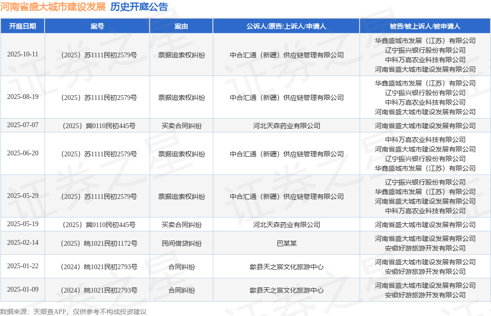Click the date cell 2025-10-11
The height and width of the screenshot is (316, 491).
23,54
